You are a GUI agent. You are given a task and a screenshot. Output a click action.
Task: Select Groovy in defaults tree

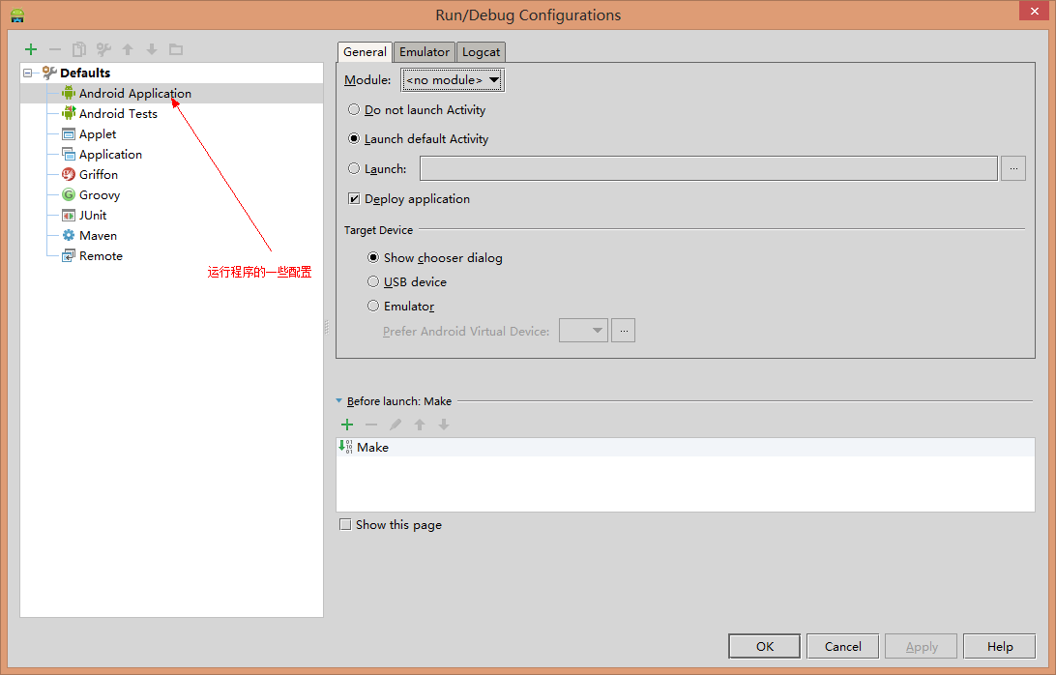pos(100,194)
